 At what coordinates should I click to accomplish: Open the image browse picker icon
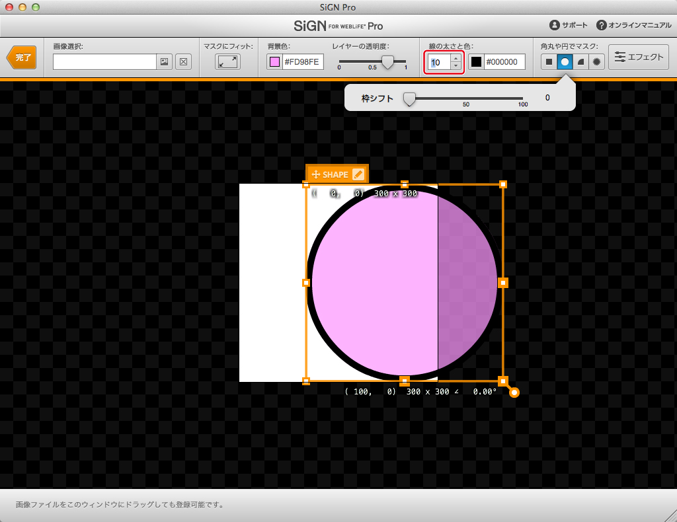coord(165,61)
